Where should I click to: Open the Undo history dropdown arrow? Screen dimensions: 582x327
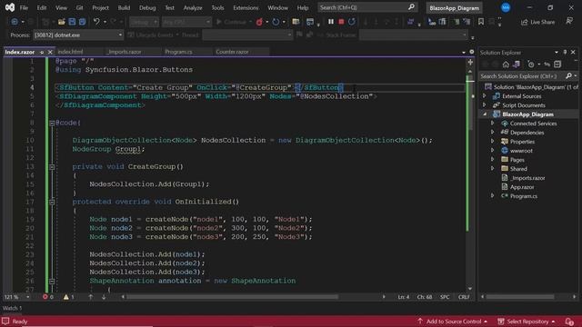coord(105,22)
